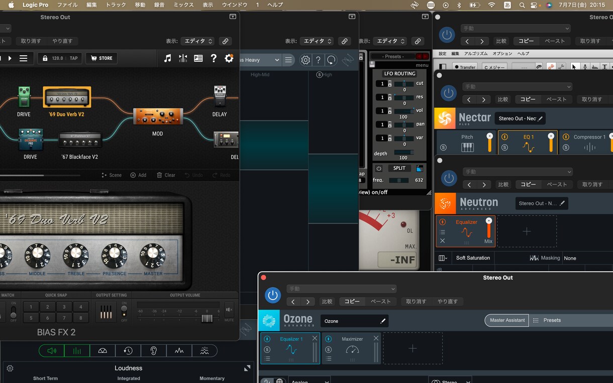This screenshot has height=383, width=613.
Task: Open BIAS FX 2 settings gear
Action: pos(229,58)
